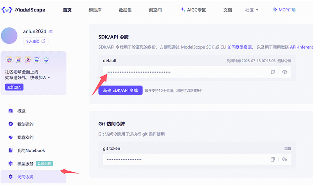Open the 模型库 nav item
This screenshot has width=313, height=185.
pyautogui.click(x=95, y=10)
